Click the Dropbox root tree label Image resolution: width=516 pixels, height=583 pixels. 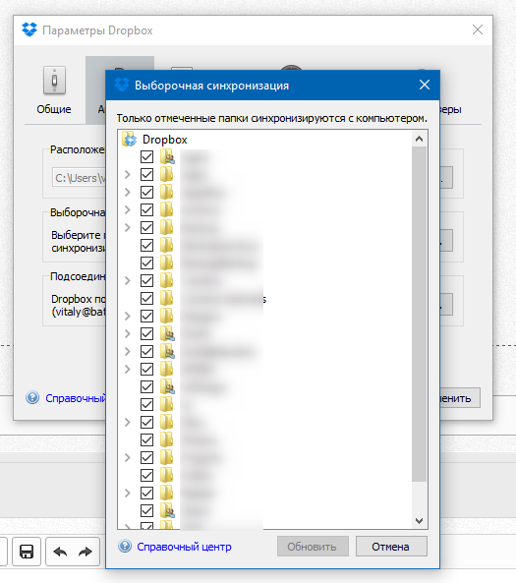click(165, 140)
